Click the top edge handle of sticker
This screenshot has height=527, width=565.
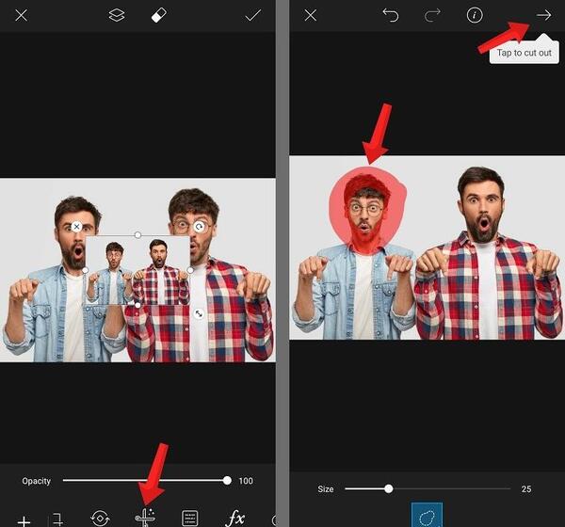[x=137, y=235]
